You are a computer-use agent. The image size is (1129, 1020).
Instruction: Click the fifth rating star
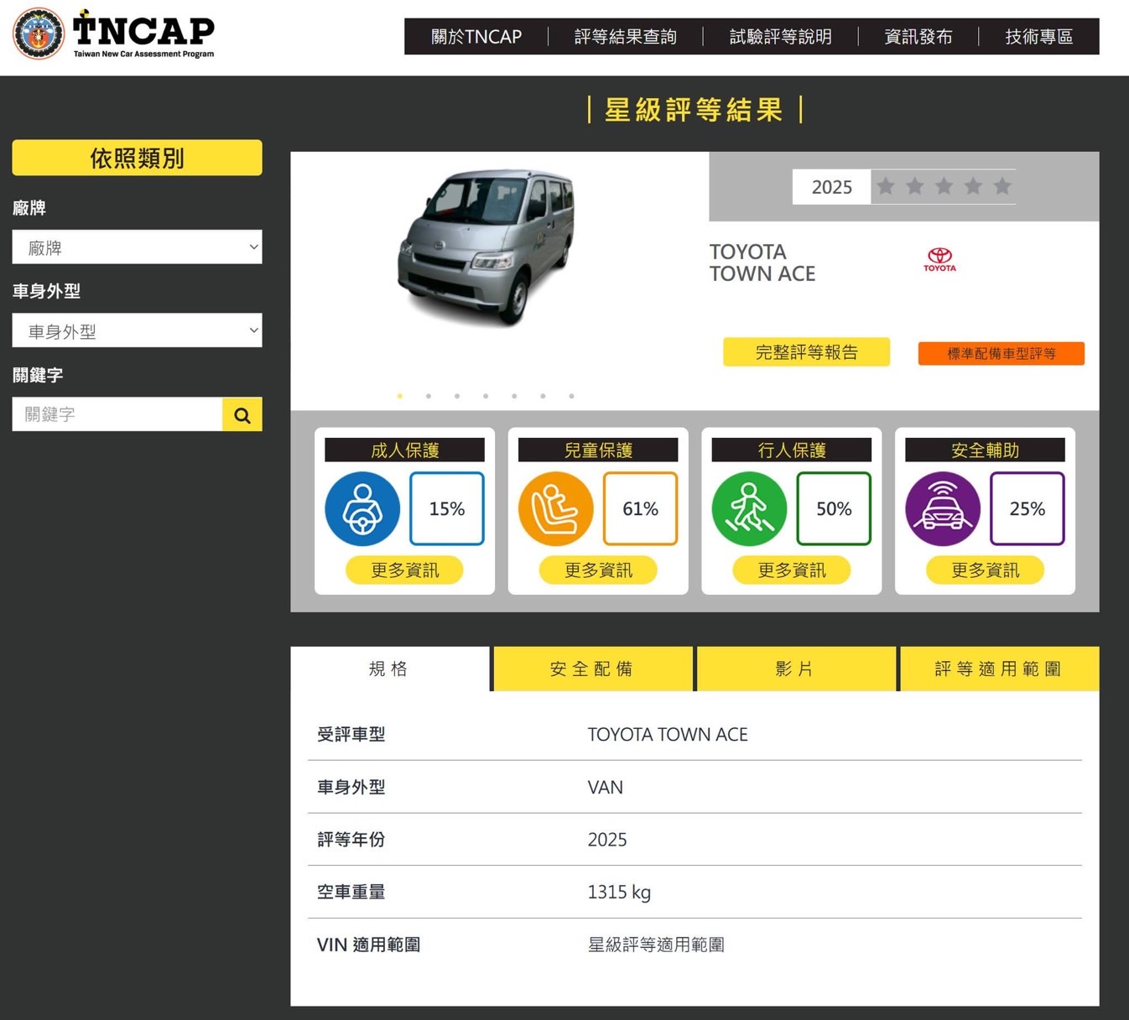1002,186
